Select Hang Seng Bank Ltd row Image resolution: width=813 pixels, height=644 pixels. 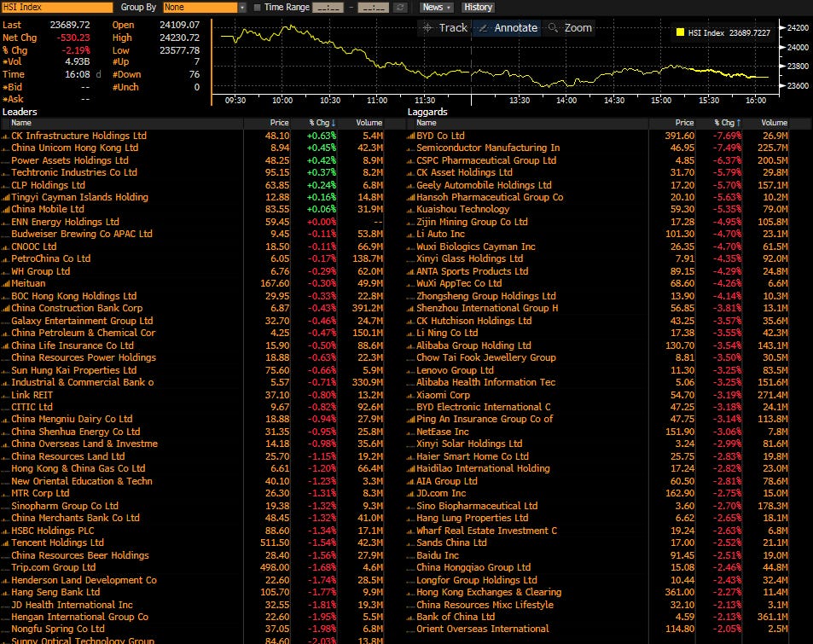[x=192, y=592]
